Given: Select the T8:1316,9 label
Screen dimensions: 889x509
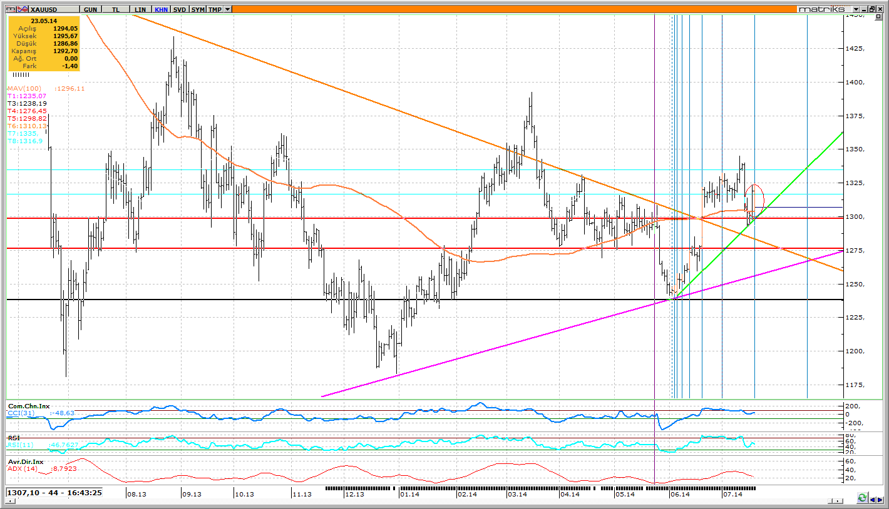Looking at the screenshot, I should pyautogui.click(x=25, y=141).
